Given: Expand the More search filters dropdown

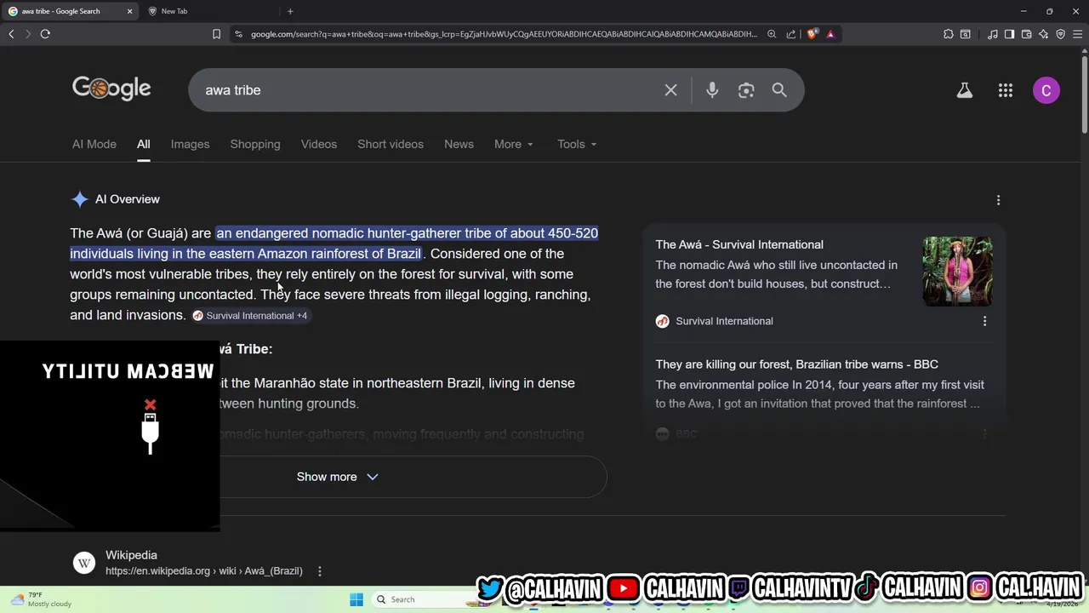Looking at the screenshot, I should [x=514, y=144].
